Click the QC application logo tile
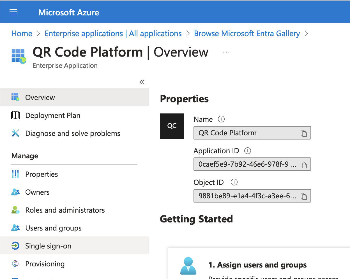Screen dimensions: 350x279 [172, 126]
